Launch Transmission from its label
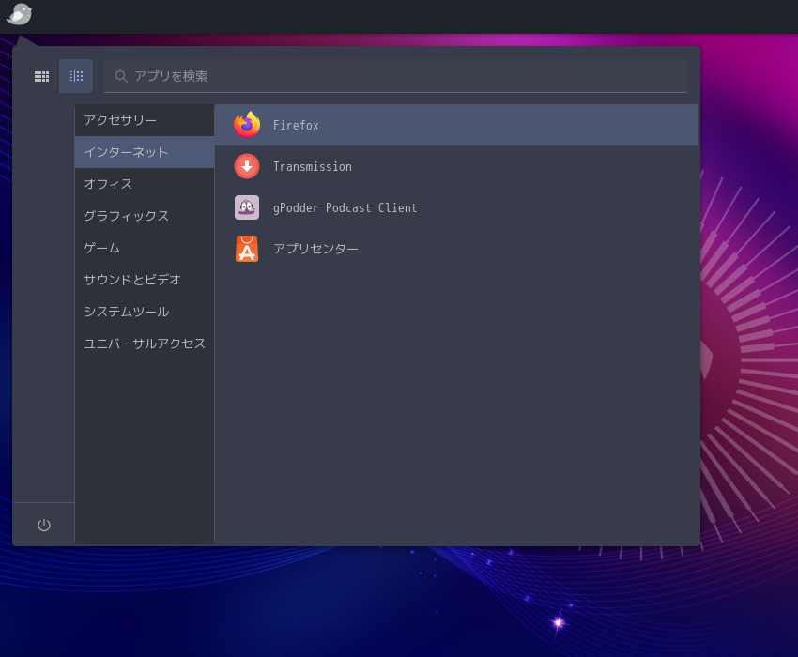798x657 pixels. pyautogui.click(x=313, y=166)
